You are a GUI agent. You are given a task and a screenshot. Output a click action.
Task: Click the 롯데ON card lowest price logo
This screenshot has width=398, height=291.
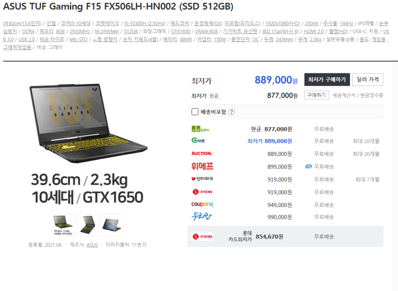(202, 237)
